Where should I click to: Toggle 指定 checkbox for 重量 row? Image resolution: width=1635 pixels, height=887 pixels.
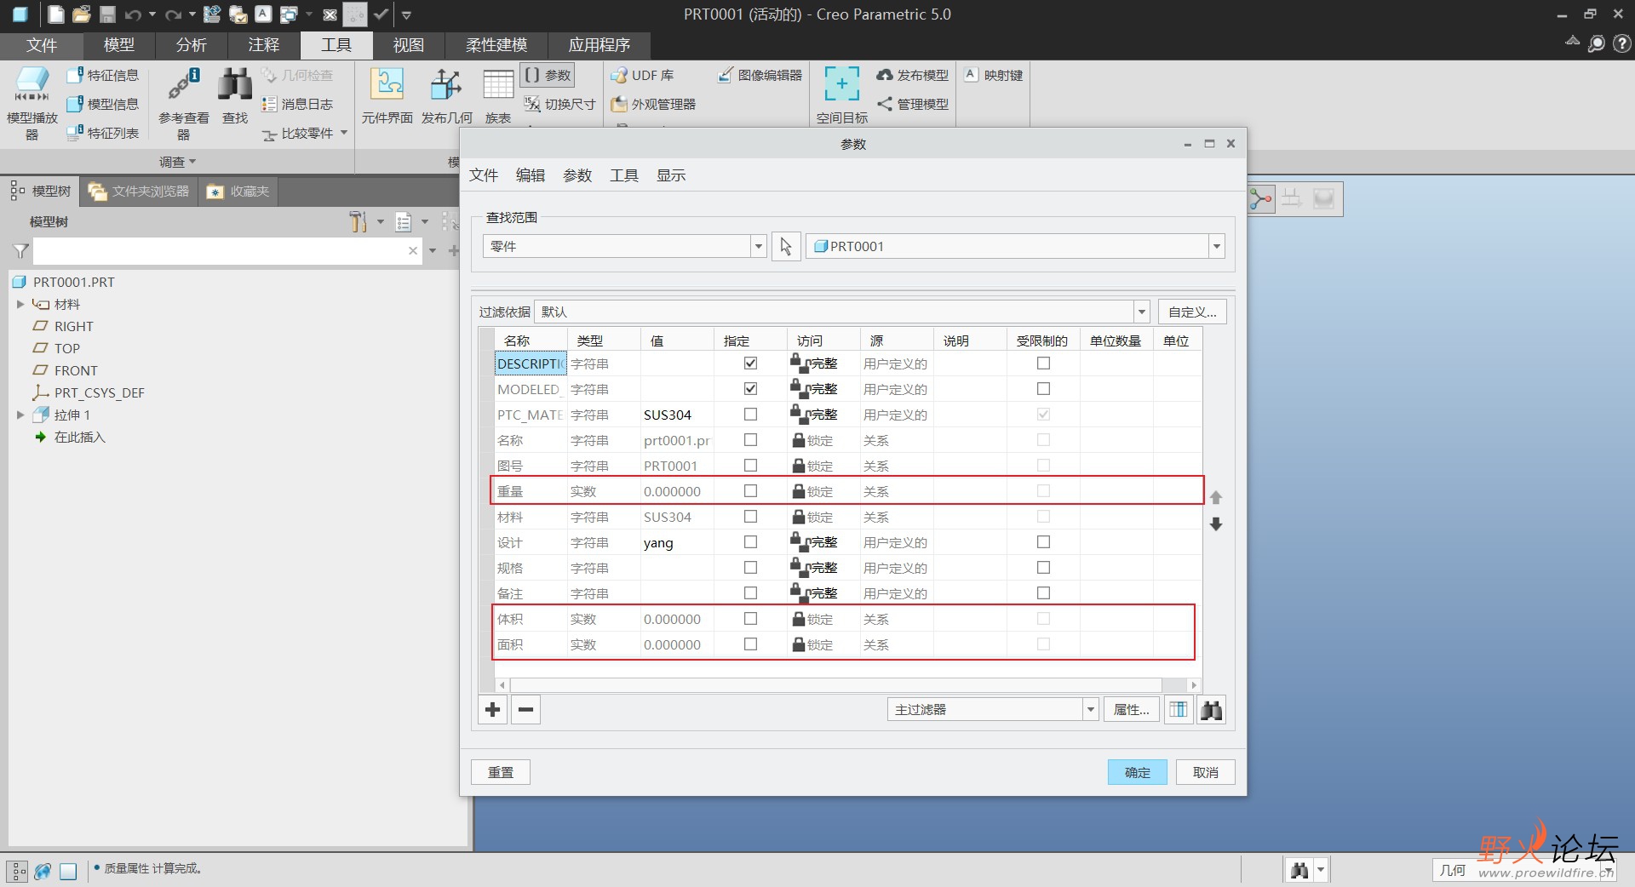(x=750, y=491)
